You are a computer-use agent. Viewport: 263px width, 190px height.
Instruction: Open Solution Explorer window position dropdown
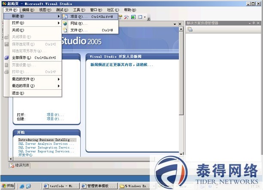tap(250, 23)
